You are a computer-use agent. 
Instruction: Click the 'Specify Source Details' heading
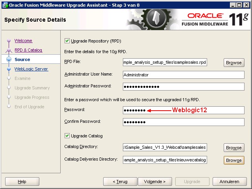35,20
